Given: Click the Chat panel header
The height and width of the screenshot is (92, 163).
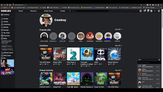Looking at the screenshot, I should point(149,60).
